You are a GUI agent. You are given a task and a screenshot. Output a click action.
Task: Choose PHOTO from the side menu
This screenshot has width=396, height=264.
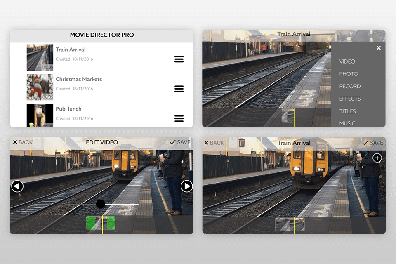349,74
